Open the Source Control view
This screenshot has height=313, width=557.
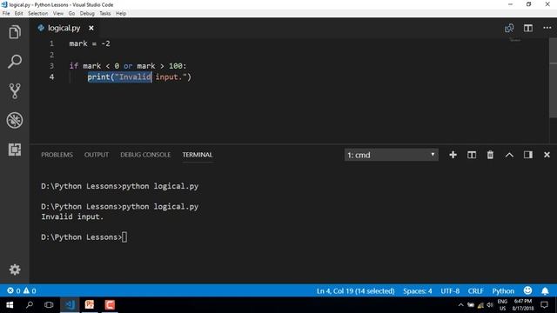click(x=15, y=90)
